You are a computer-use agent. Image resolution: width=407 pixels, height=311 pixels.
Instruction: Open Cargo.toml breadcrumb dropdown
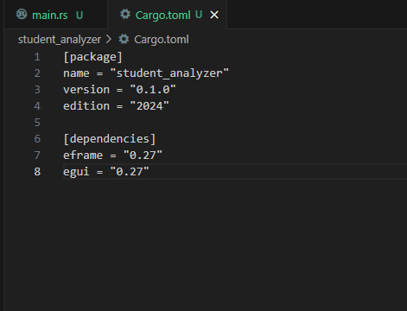[x=162, y=40]
